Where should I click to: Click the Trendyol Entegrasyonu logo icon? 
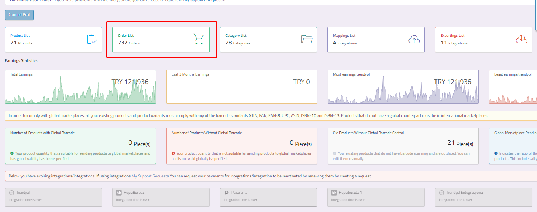click(442, 193)
